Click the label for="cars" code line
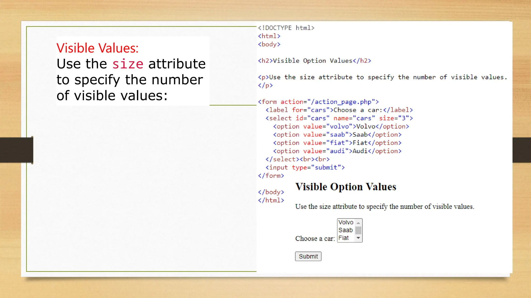The image size is (531, 298). point(339,110)
